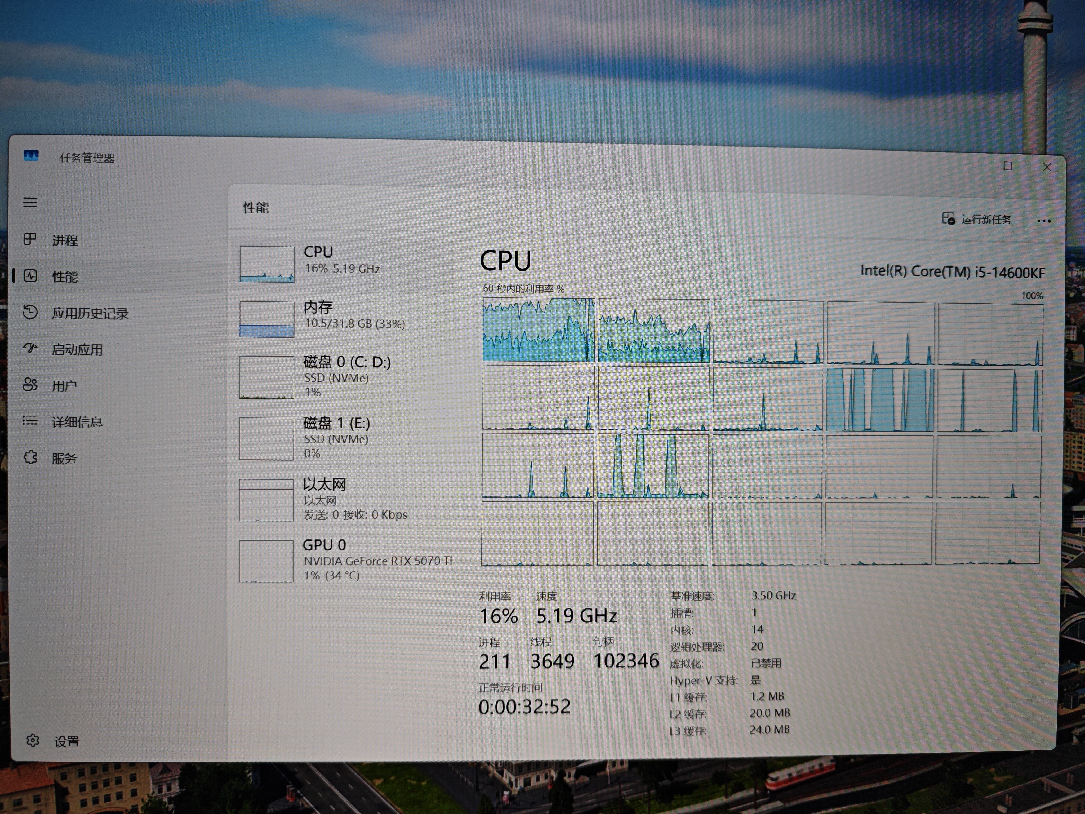Click 运行新任务 (Run new task)

click(x=977, y=219)
